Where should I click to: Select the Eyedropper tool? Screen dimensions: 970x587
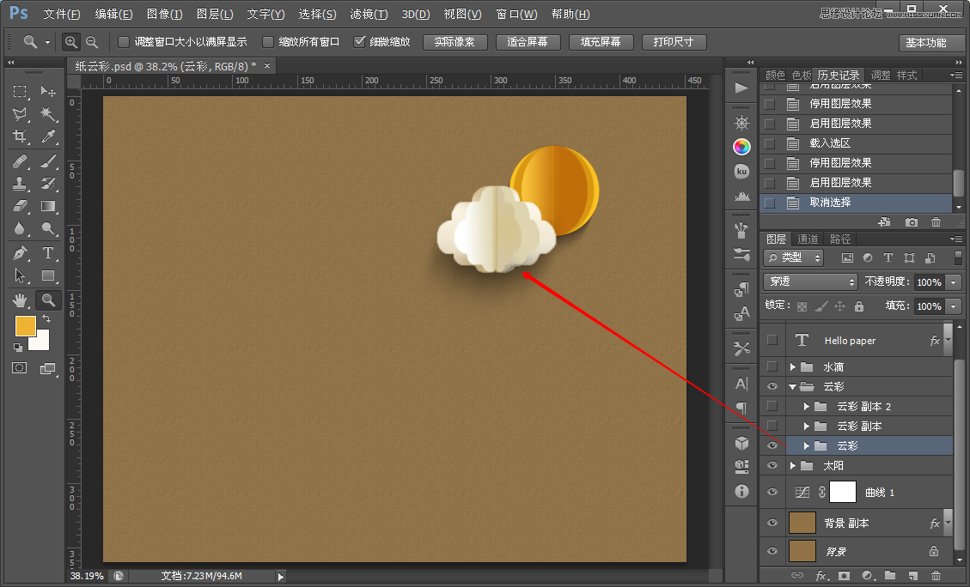(48, 136)
